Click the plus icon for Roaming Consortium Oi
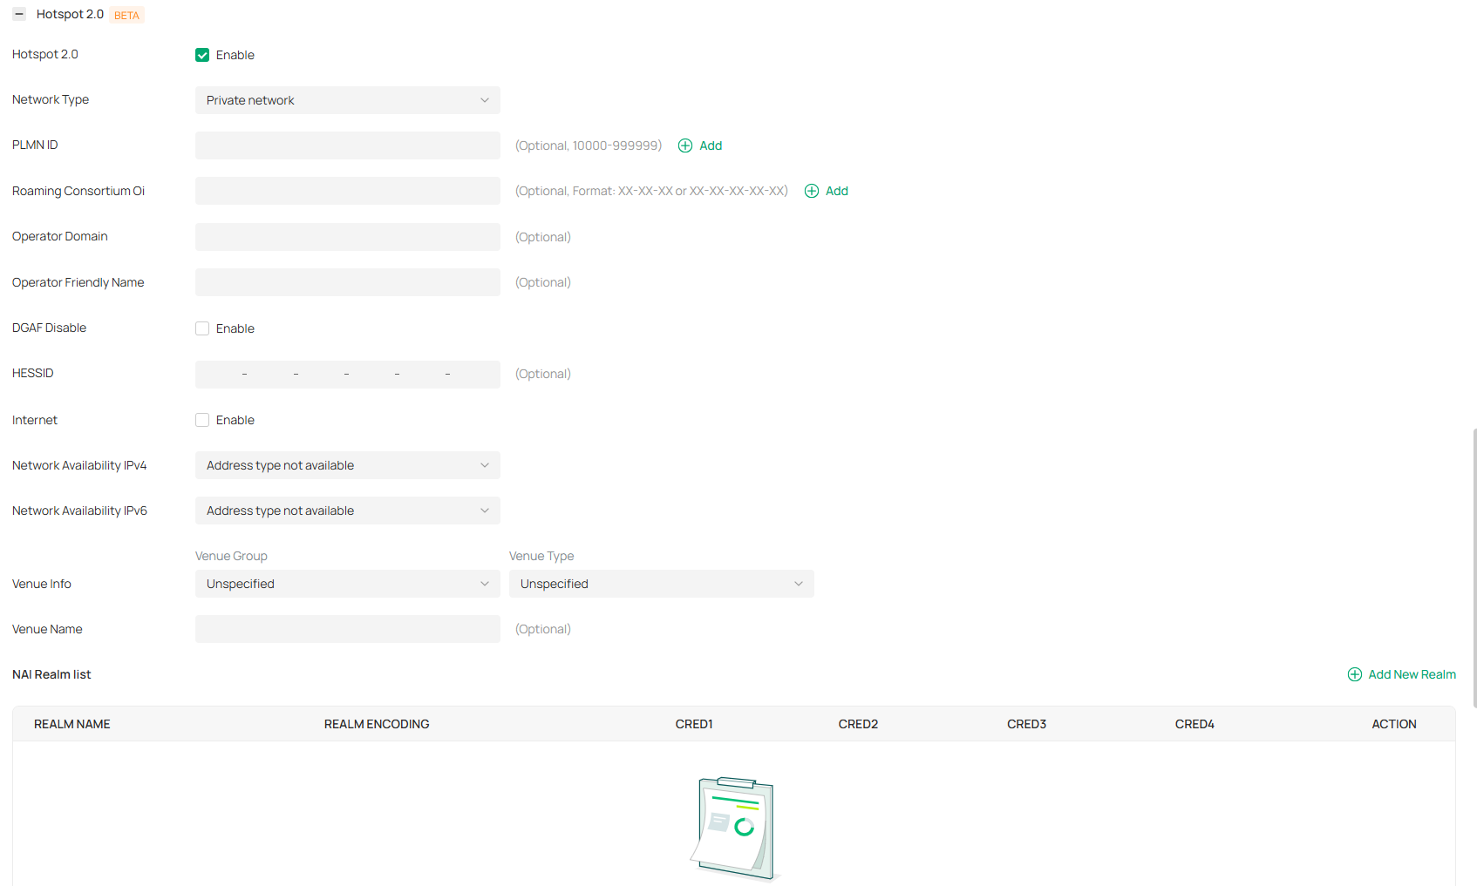Viewport: 1477px width, 886px height. 812,191
